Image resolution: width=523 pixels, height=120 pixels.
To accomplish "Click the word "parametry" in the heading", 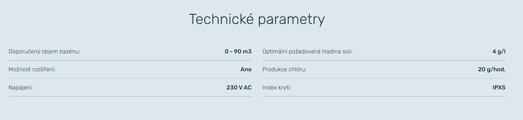I will coord(291,20).
